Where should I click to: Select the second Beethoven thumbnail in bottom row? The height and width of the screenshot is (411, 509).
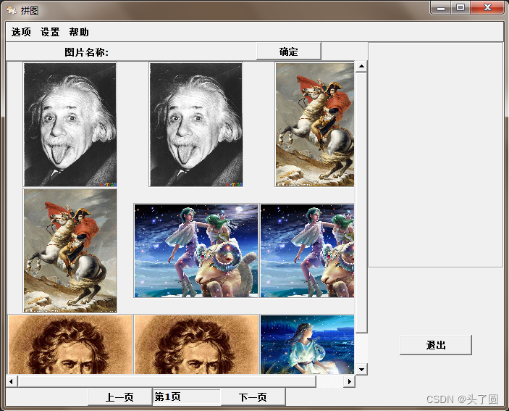coord(196,344)
